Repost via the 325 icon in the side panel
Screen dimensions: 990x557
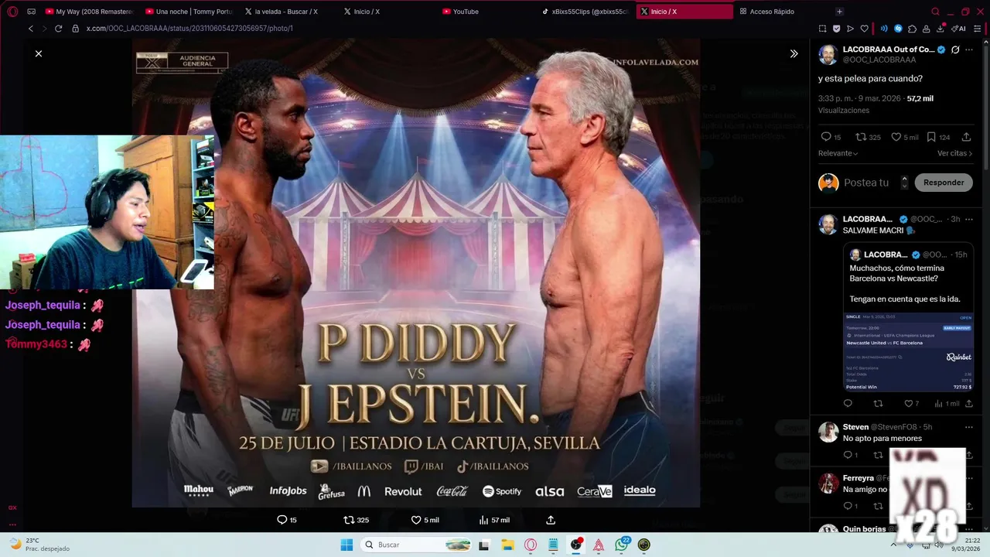click(868, 137)
